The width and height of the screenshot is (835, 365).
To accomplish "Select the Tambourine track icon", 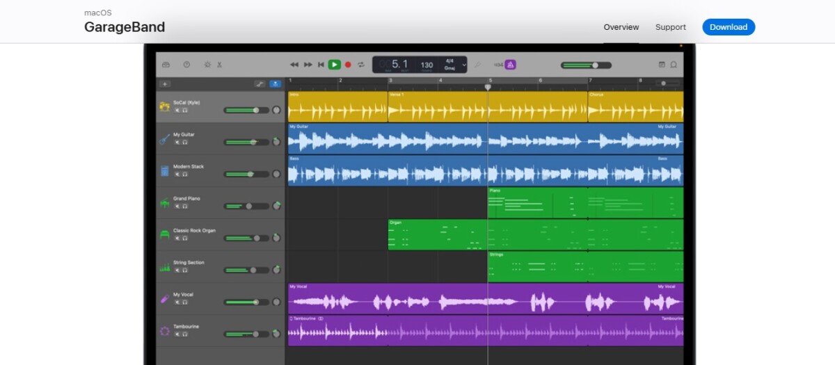I will [164, 331].
